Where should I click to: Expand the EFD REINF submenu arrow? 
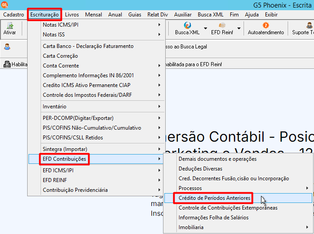tap(159, 180)
